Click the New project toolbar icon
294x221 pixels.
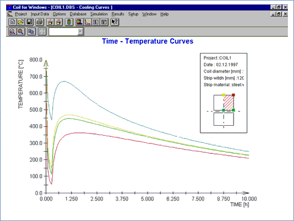point(13,22)
